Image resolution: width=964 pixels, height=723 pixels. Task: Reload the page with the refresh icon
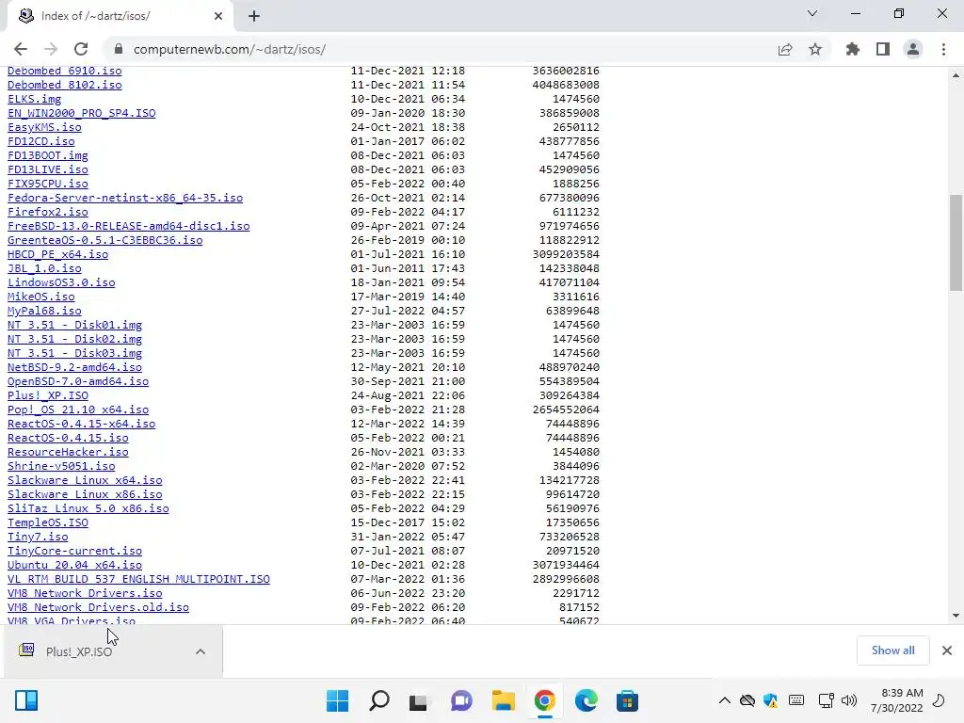pyautogui.click(x=81, y=49)
